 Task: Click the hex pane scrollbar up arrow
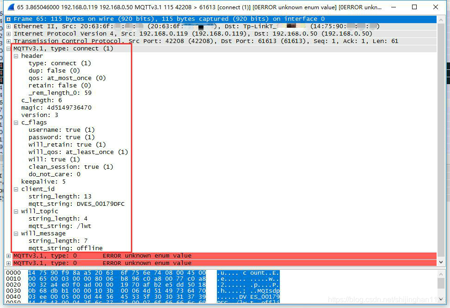(441, 274)
